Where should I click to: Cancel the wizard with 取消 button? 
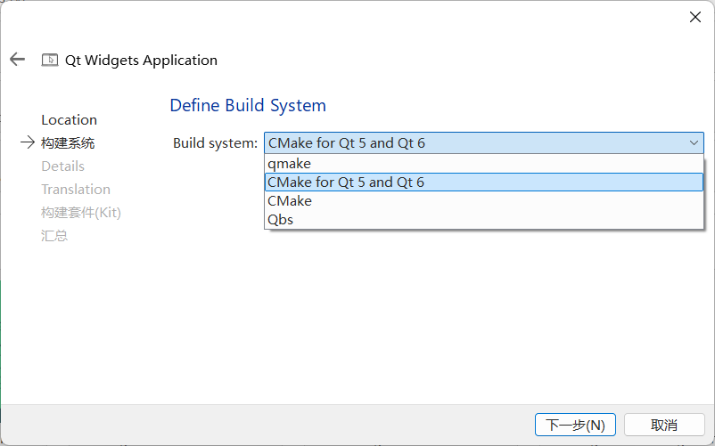click(x=664, y=425)
